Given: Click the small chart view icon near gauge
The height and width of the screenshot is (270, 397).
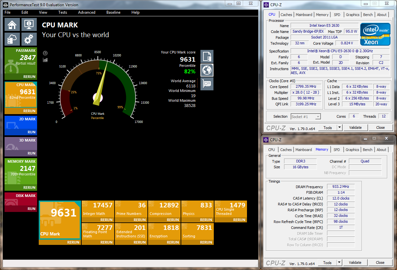Looking at the screenshot, I should (45, 60).
